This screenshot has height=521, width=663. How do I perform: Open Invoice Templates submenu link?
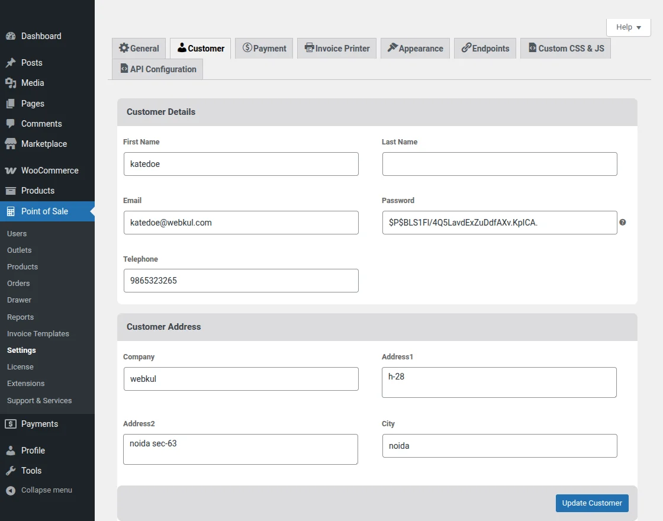pos(38,334)
